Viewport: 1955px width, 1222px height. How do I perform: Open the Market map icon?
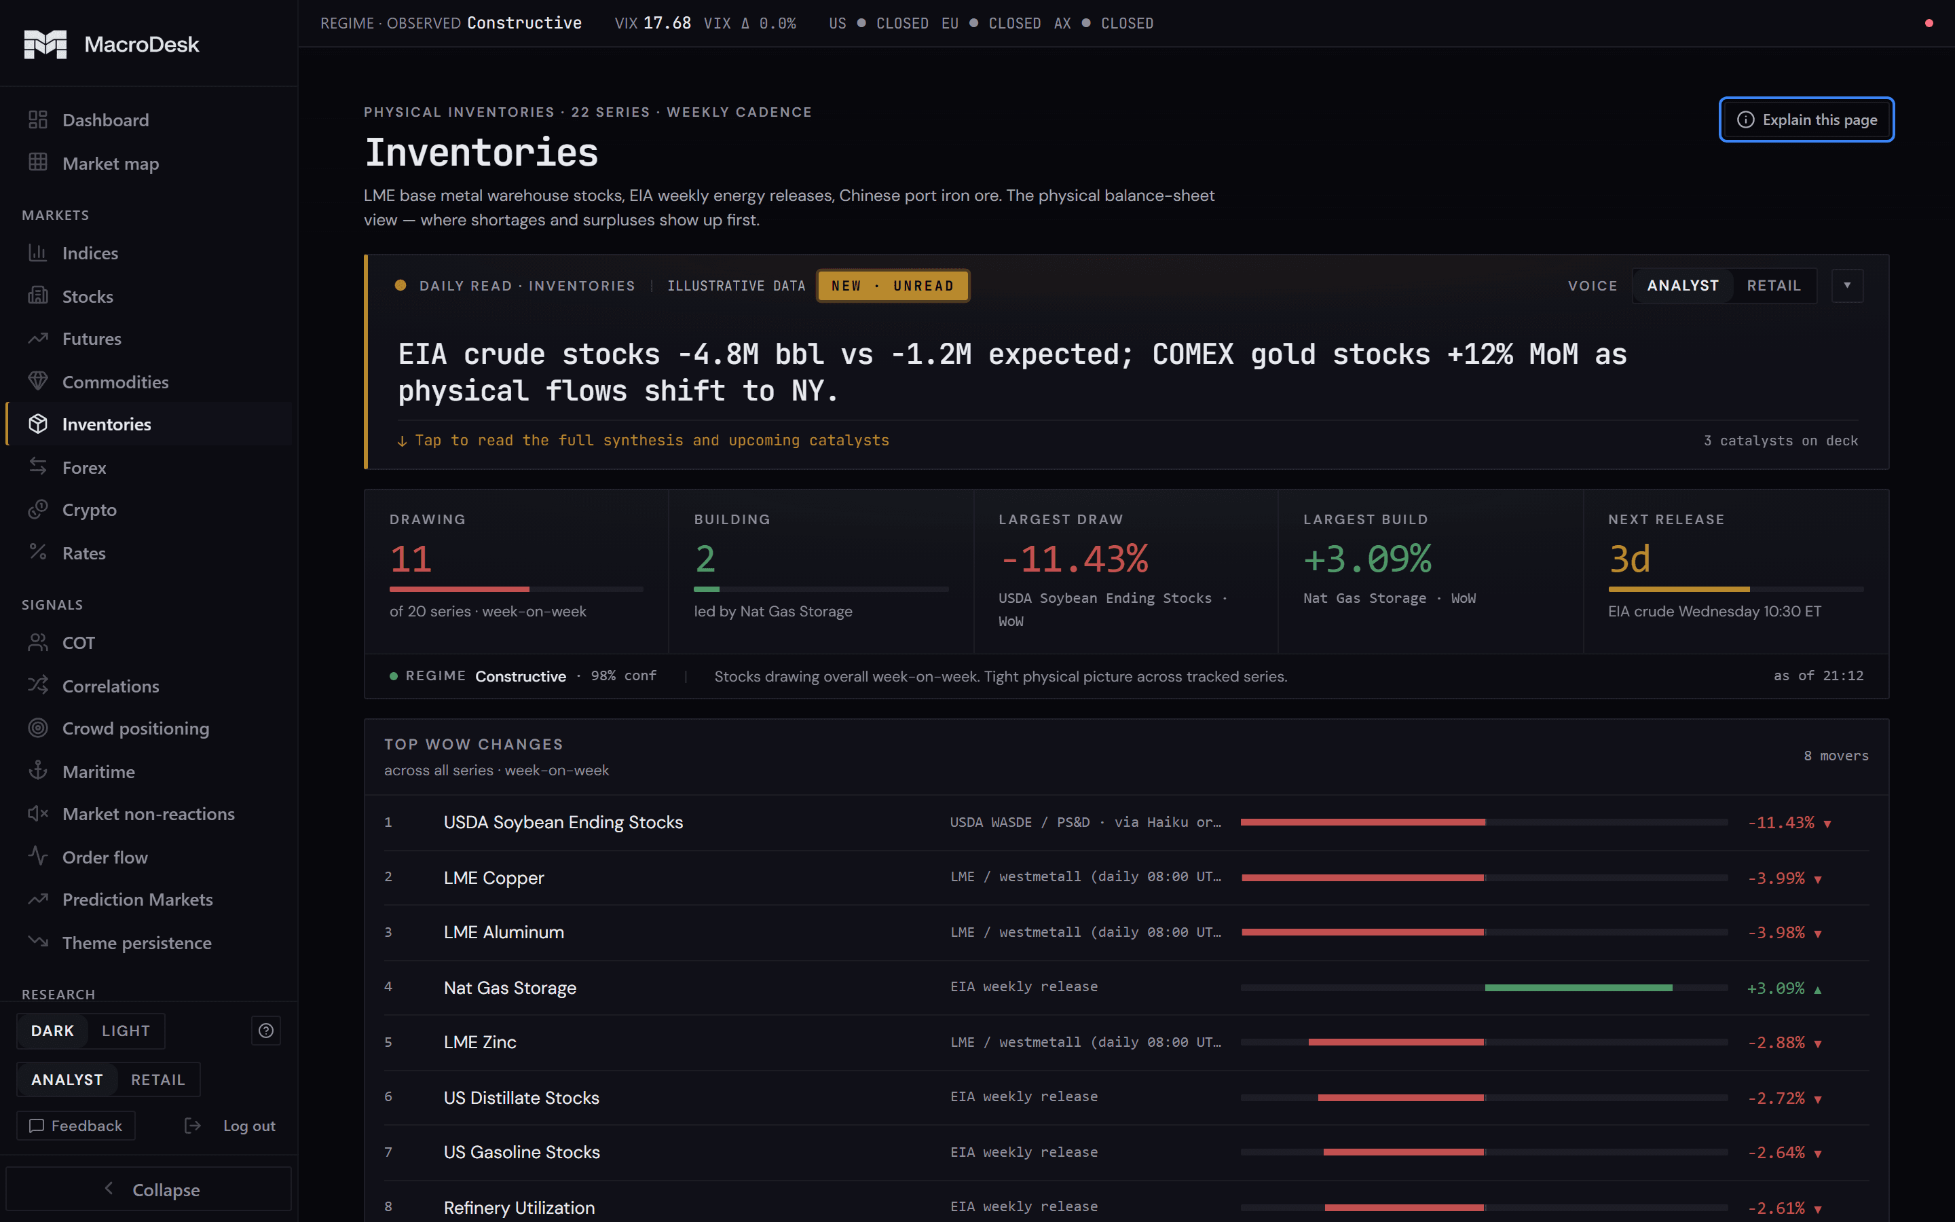38,162
